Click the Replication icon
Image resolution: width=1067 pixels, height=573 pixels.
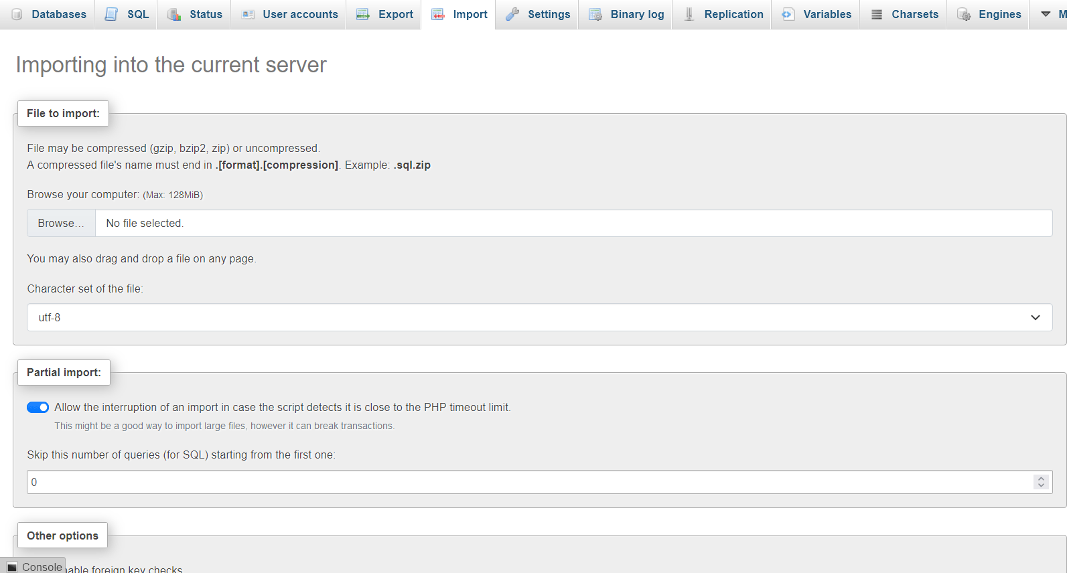pos(689,14)
